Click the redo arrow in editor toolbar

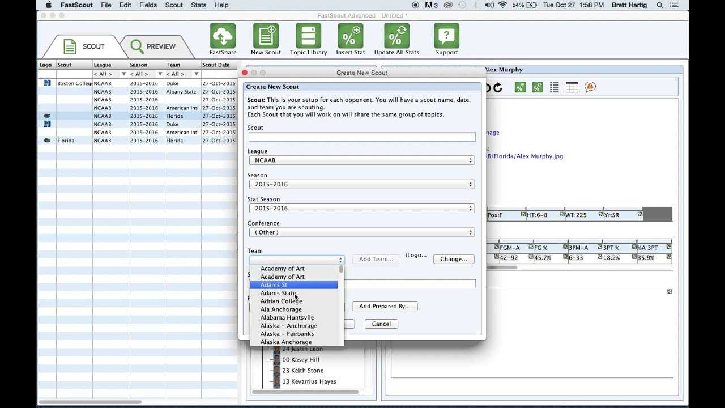pos(498,87)
